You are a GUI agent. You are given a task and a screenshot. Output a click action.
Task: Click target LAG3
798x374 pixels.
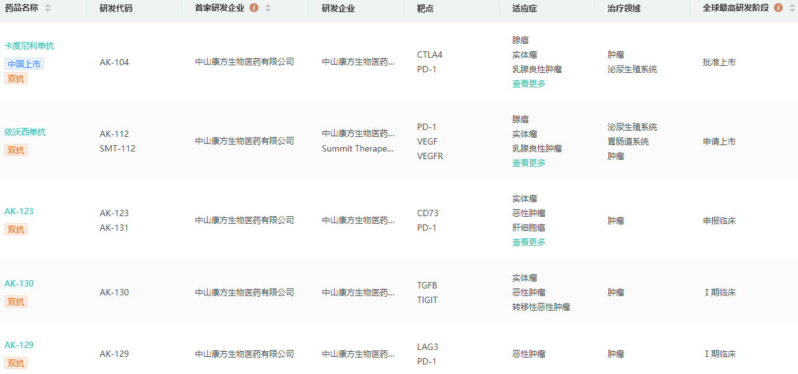pyautogui.click(x=428, y=347)
